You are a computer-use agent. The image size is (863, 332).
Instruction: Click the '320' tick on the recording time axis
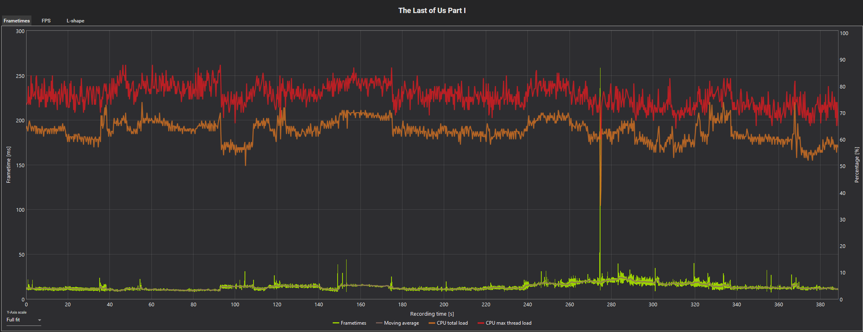tap(695, 305)
